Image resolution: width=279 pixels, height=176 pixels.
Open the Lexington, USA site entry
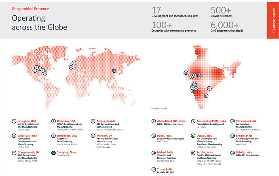27,121
